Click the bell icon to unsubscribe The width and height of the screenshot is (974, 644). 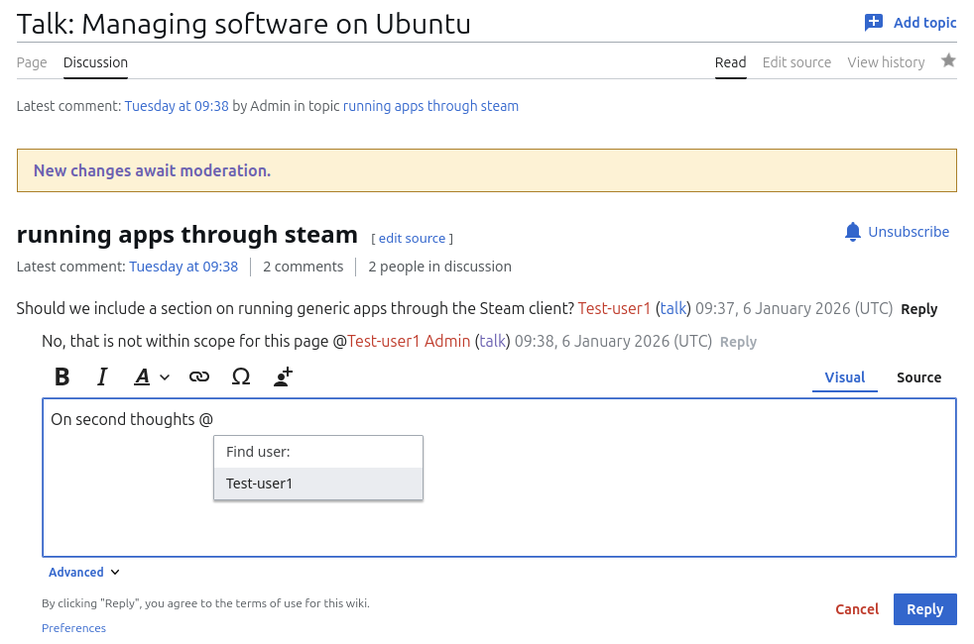853,232
